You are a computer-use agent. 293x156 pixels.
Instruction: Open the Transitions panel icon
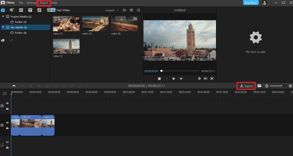coord(21,10)
